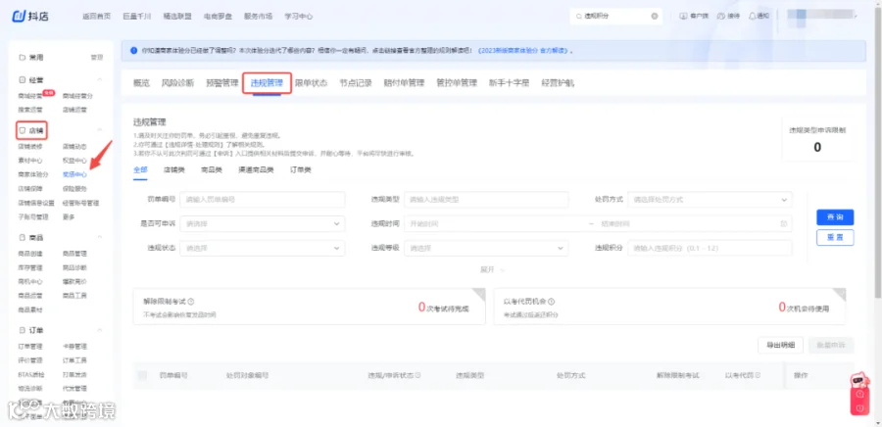Click the help icon beside 以考代罚机会
Image resolution: width=882 pixels, height=427 pixels.
coord(551,301)
